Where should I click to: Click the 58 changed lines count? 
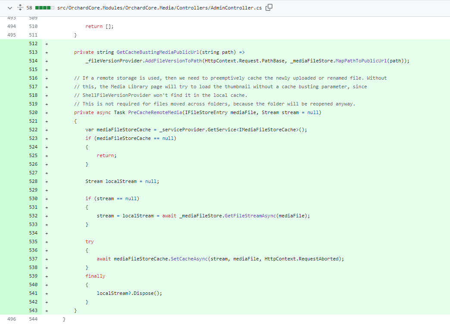point(29,8)
